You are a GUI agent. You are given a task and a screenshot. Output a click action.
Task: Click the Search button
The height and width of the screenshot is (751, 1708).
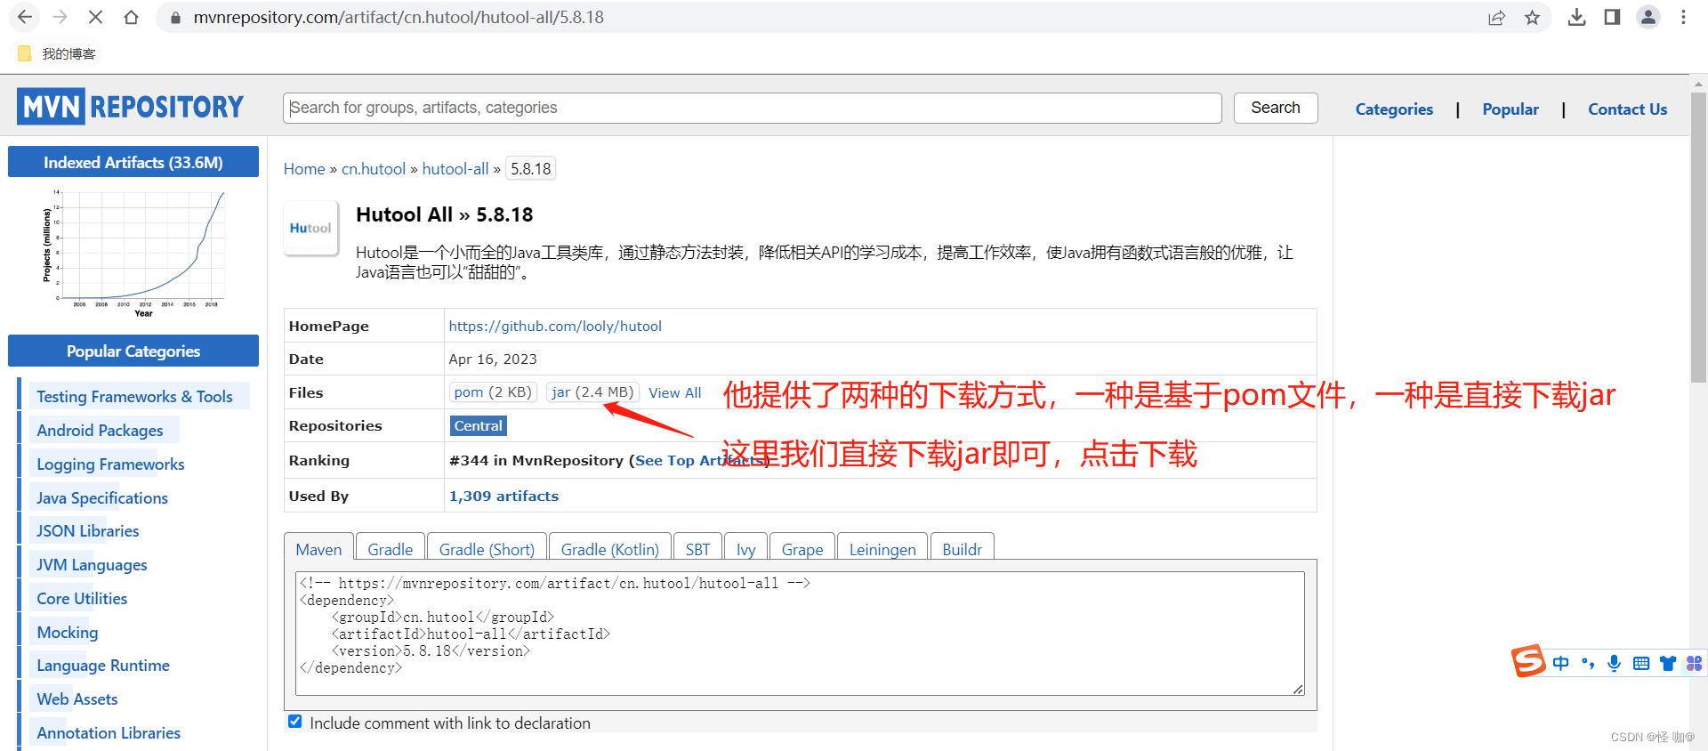[1276, 108]
